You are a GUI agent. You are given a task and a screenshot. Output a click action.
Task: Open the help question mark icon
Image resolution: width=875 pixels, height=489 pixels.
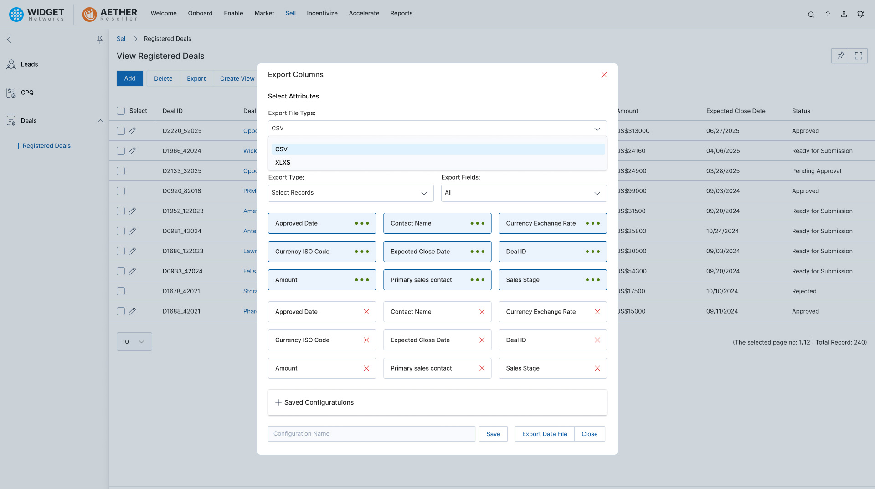828,15
